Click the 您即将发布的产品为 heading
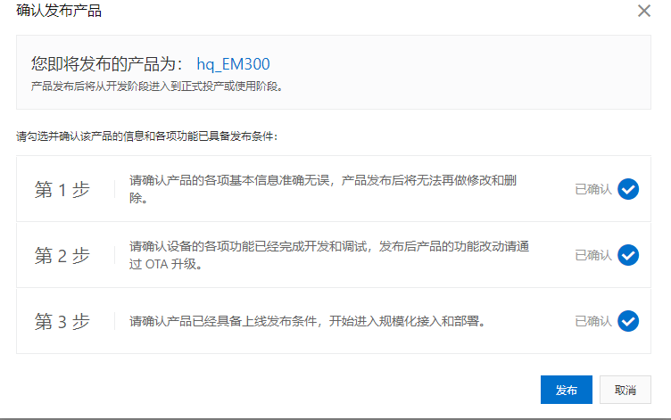 point(107,64)
